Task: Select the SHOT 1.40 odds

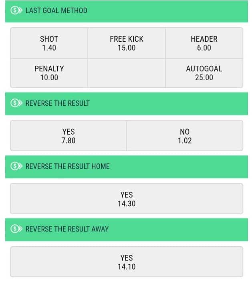Action: tap(49, 43)
